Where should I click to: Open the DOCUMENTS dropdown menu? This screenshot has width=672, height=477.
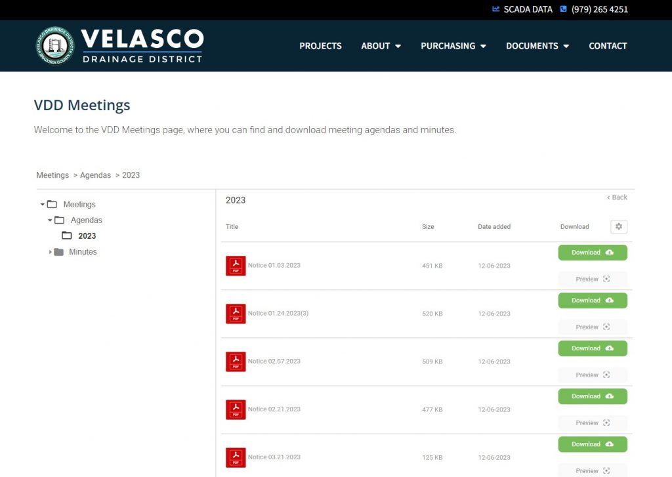pos(537,46)
